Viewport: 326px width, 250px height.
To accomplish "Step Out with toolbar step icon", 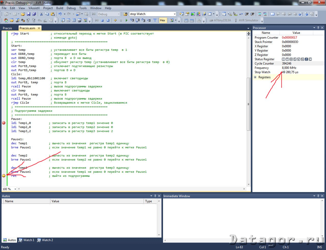I will coord(143,20).
